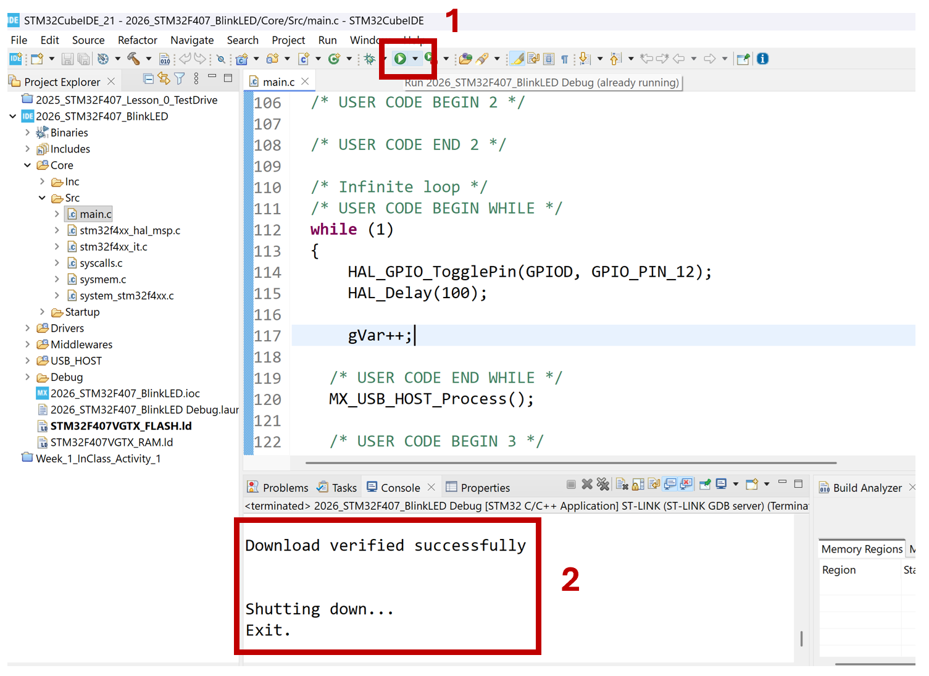Click the filter funnel in Project Explorer
The width and height of the screenshot is (929, 676).
(179, 78)
